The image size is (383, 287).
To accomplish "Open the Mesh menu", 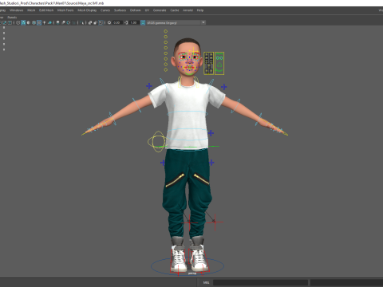I will point(31,10).
